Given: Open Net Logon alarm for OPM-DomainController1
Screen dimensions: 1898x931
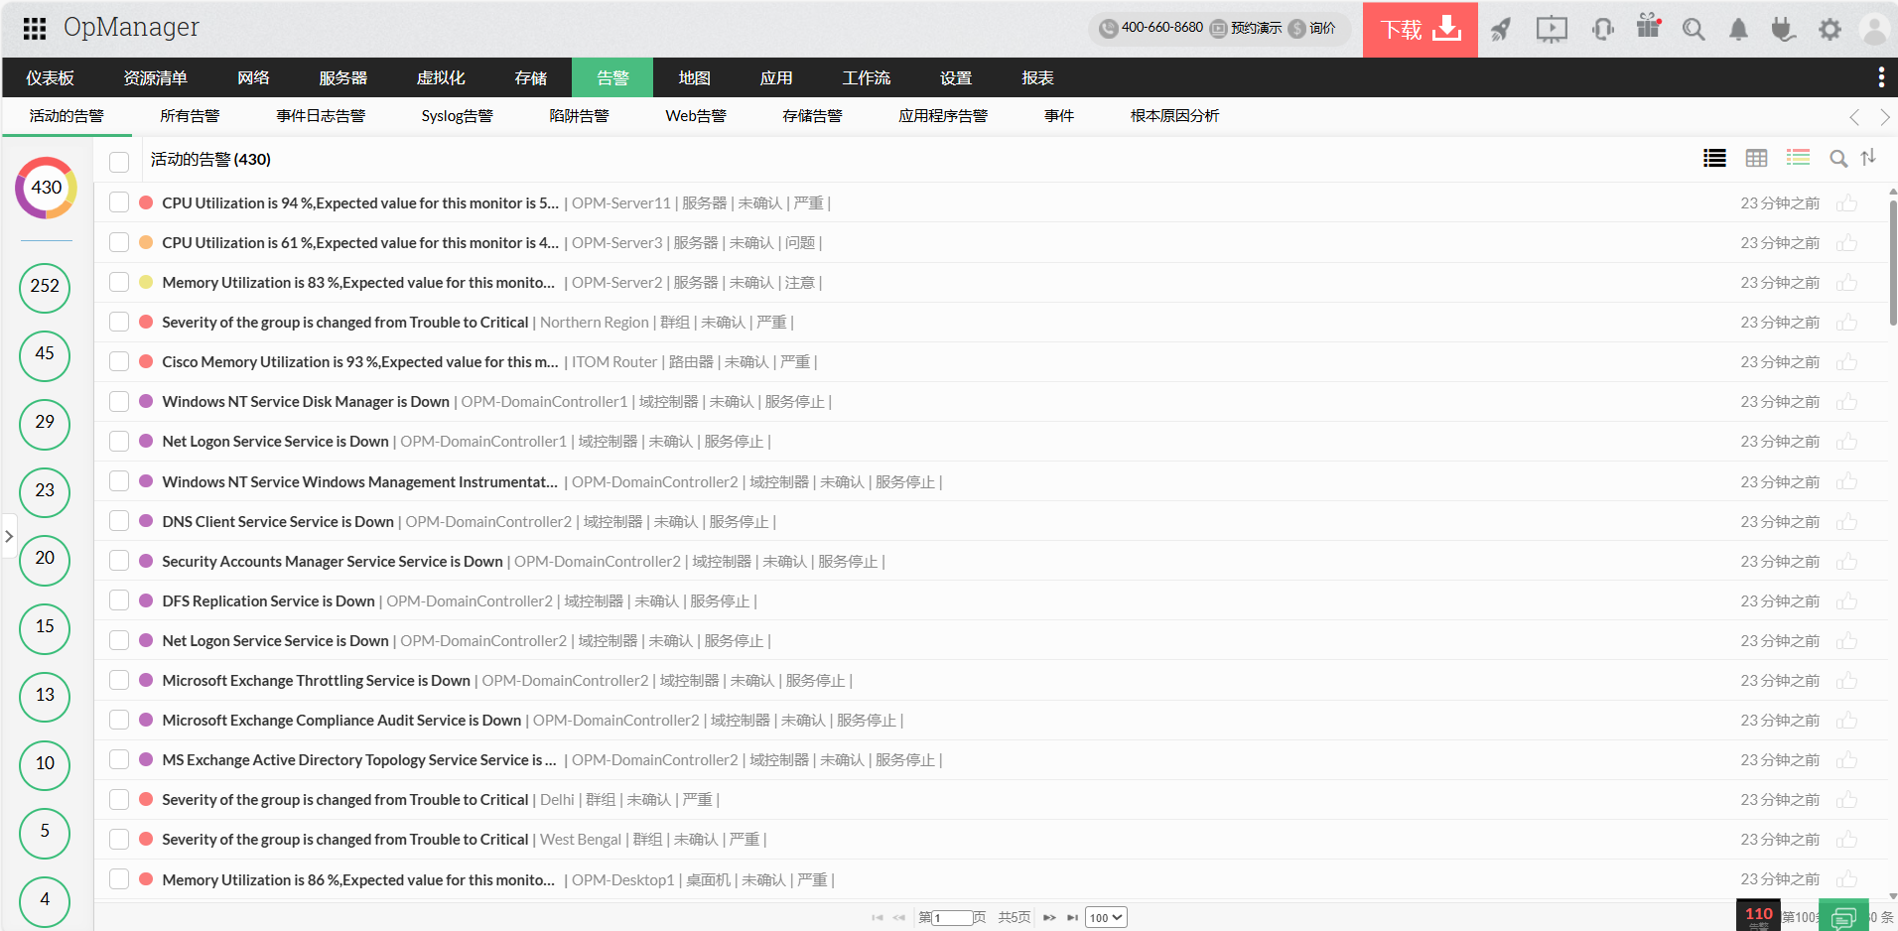Looking at the screenshot, I should 276,442.
